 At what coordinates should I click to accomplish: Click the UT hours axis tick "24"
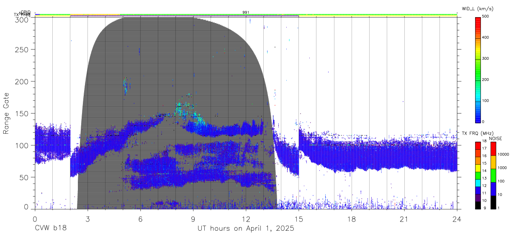point(457,219)
